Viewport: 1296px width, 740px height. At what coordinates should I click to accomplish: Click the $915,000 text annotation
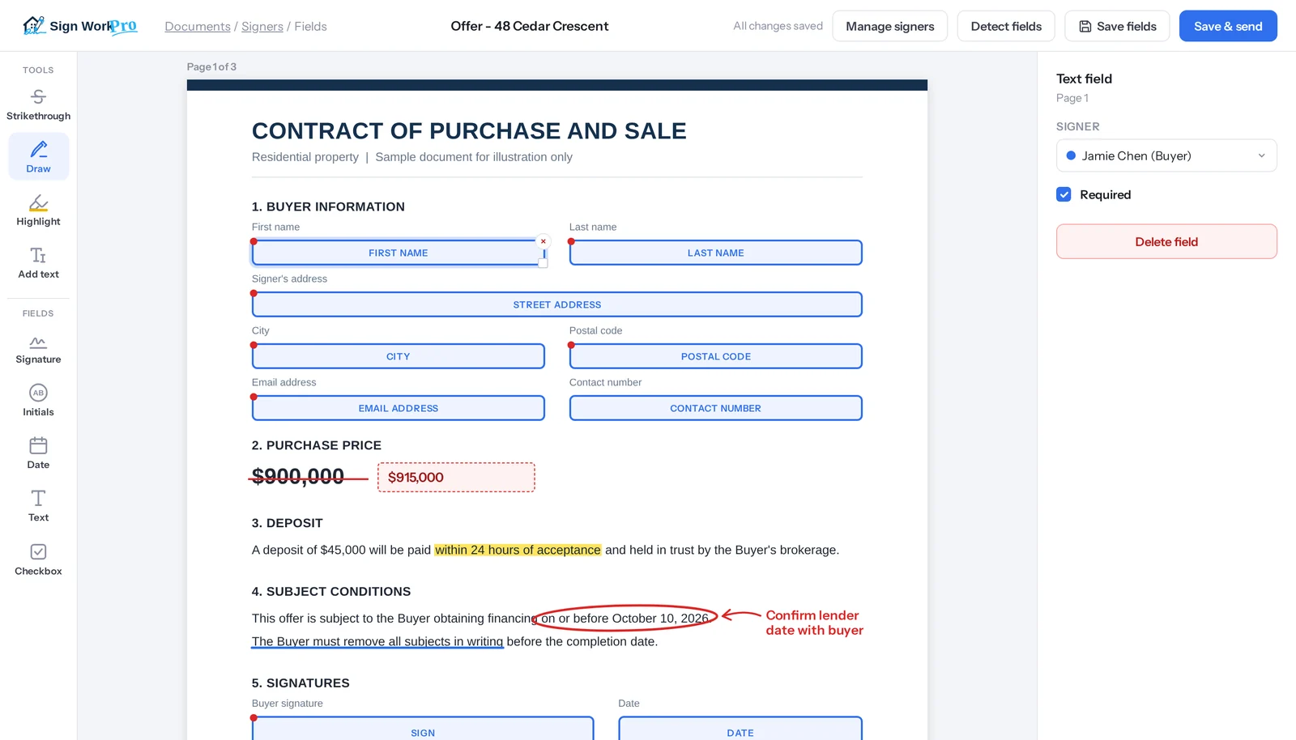pyautogui.click(x=456, y=478)
